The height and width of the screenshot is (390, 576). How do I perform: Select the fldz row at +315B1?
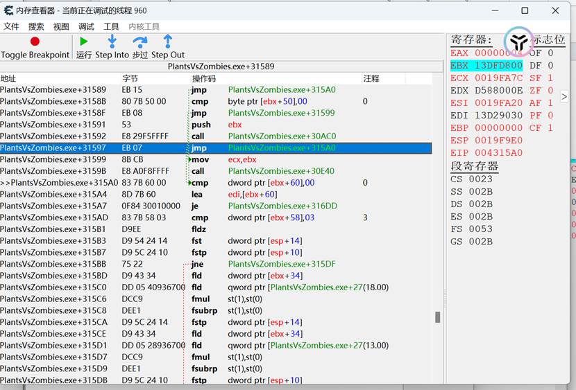[x=216, y=229]
